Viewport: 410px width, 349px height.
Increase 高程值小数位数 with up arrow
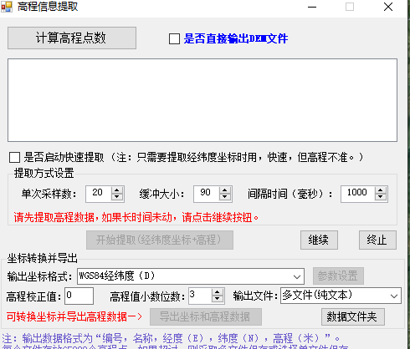point(218,292)
